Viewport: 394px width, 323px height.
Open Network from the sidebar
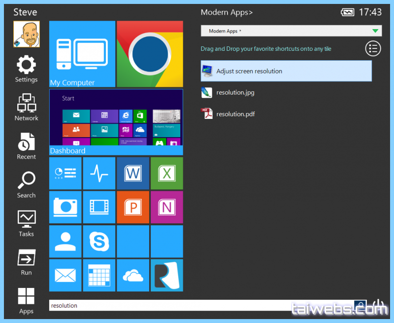26,108
